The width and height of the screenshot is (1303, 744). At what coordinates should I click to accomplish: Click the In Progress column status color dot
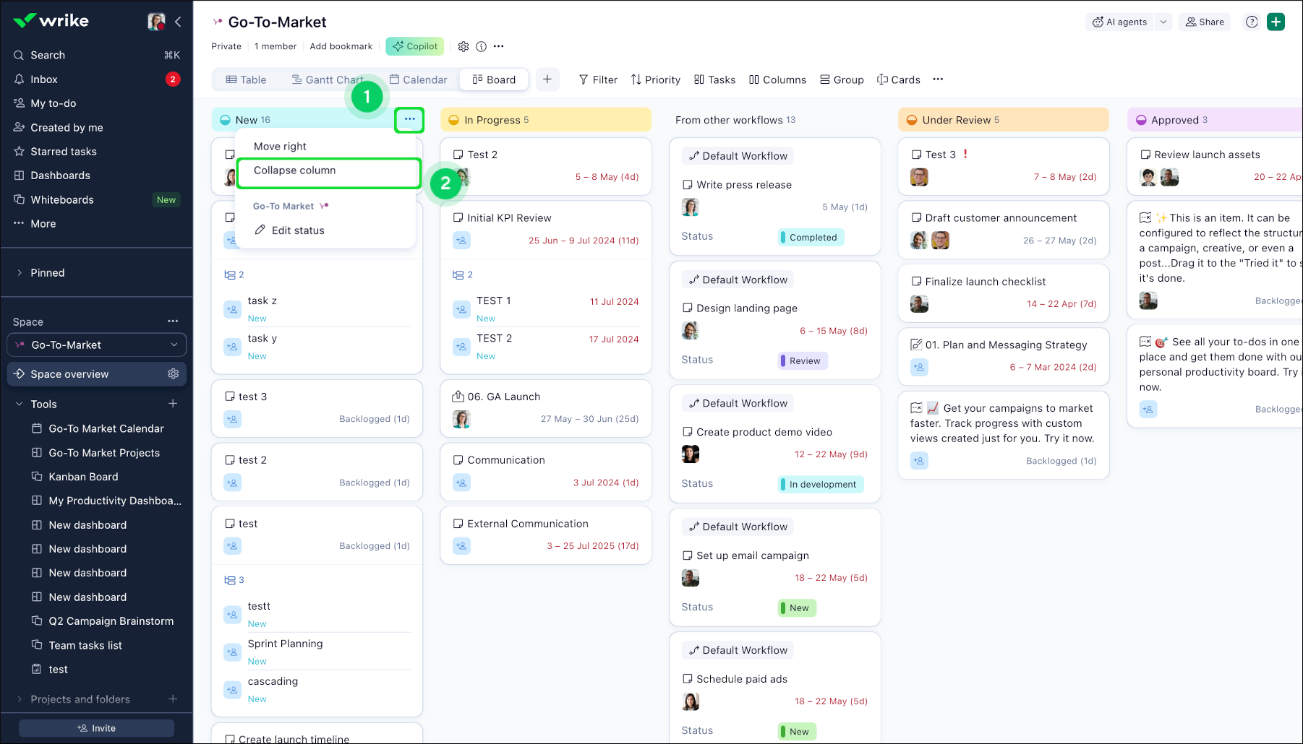click(453, 120)
